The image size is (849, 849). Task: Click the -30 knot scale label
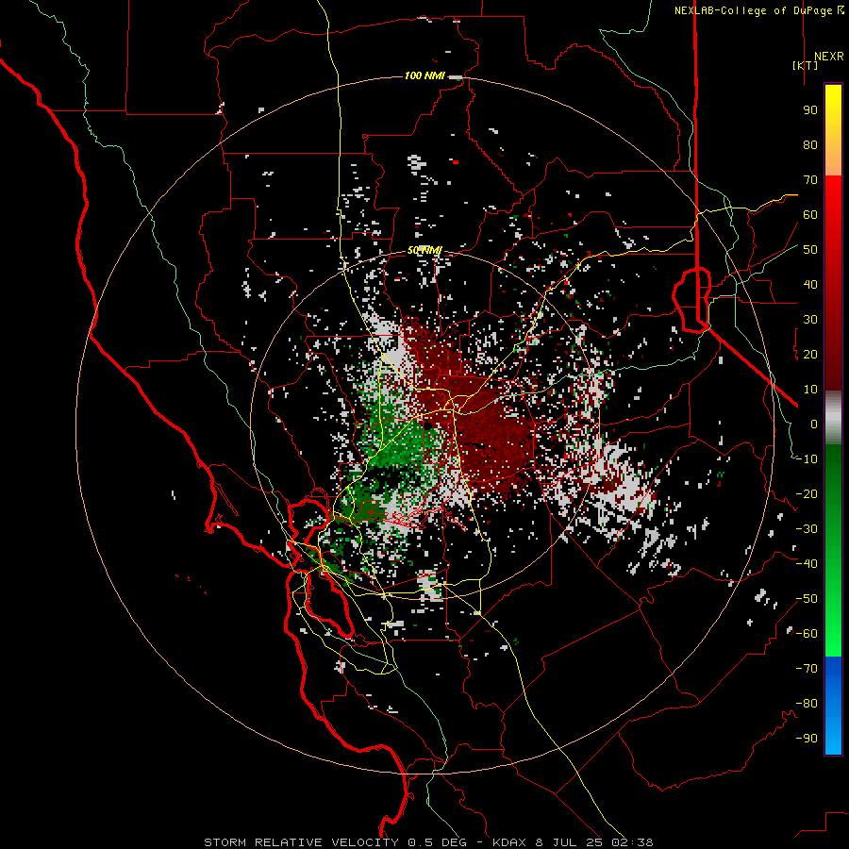pos(807,529)
